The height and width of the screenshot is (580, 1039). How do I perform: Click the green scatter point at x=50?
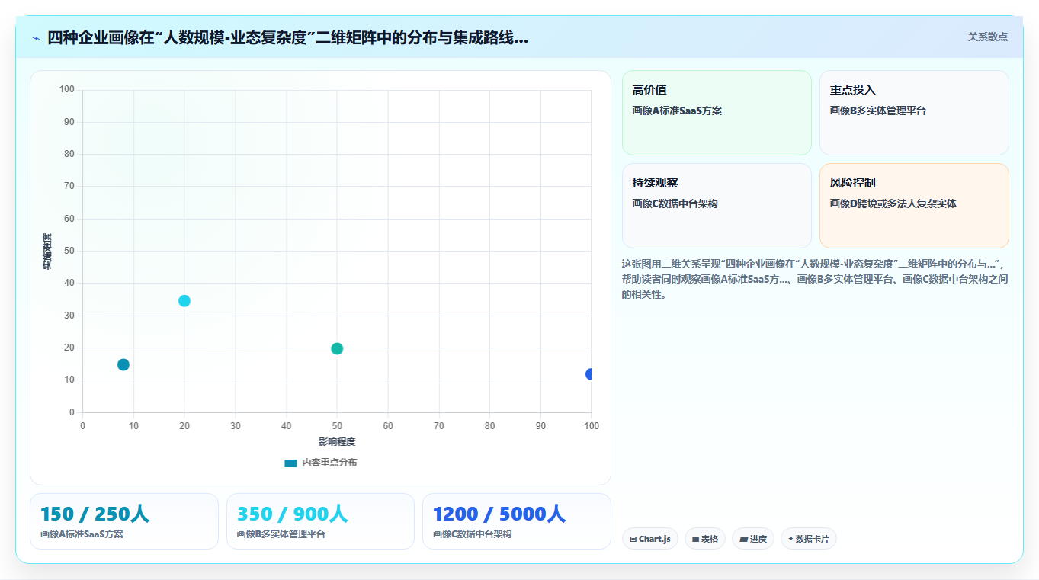pos(337,349)
